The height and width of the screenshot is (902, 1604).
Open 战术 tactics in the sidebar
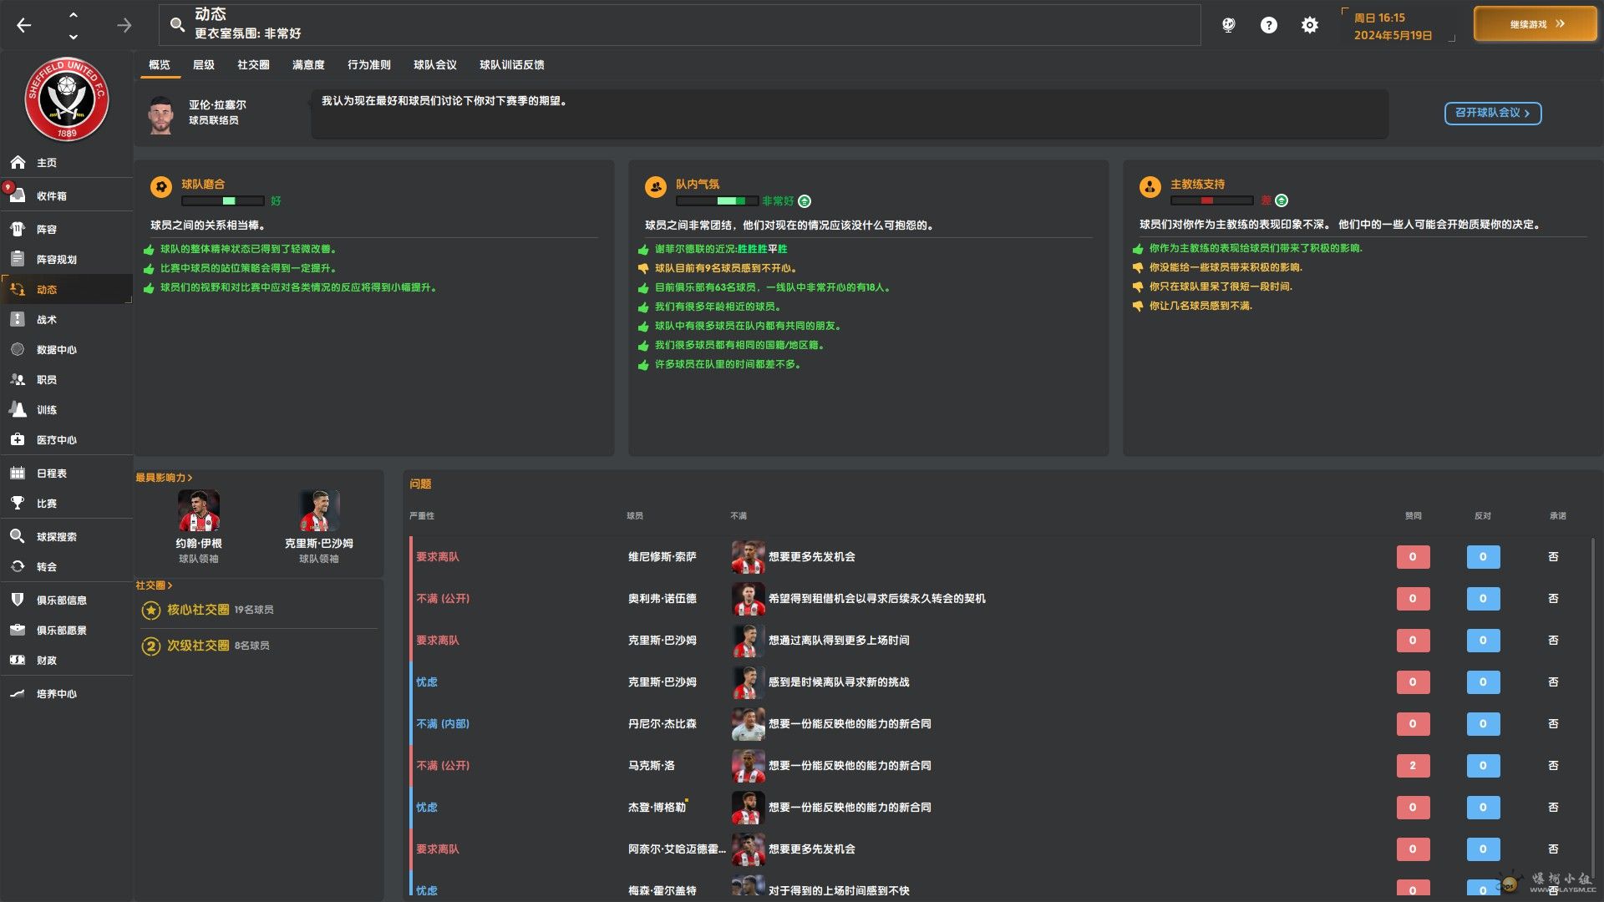[67, 319]
